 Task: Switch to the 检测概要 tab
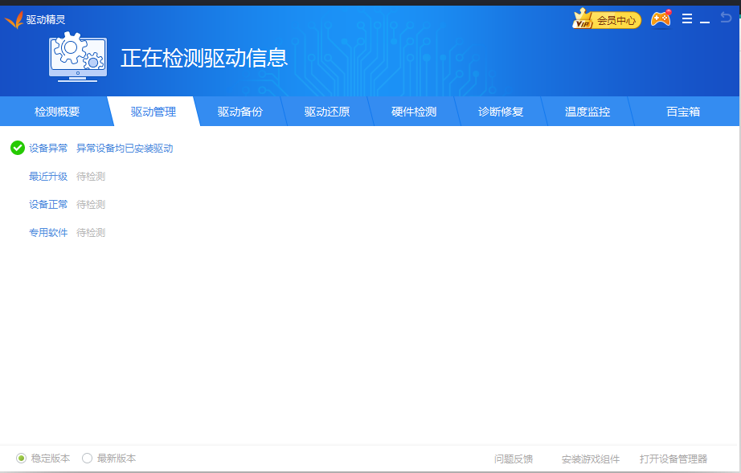[57, 112]
